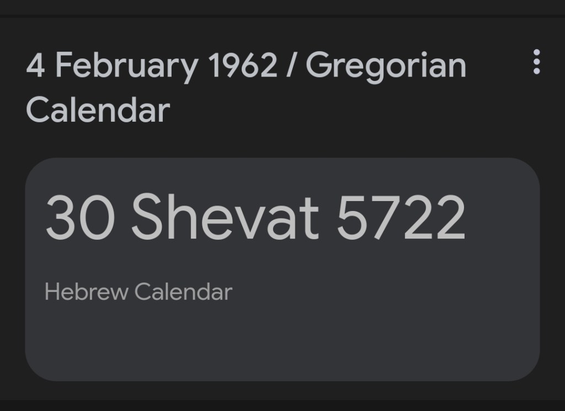Tap the '30 Shevat 5722' result text
The height and width of the screenshot is (411, 565).
pos(255,217)
